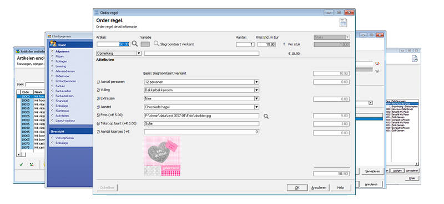Select Algemeen in Klant sidebar
Viewport: 444px width, 204px height.
[x=63, y=51]
